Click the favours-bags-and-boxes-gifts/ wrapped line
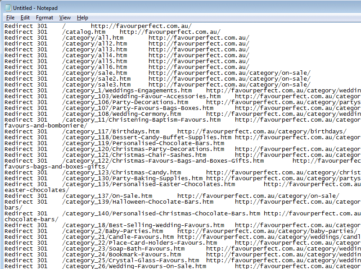The image size is (361, 269). coord(57,167)
